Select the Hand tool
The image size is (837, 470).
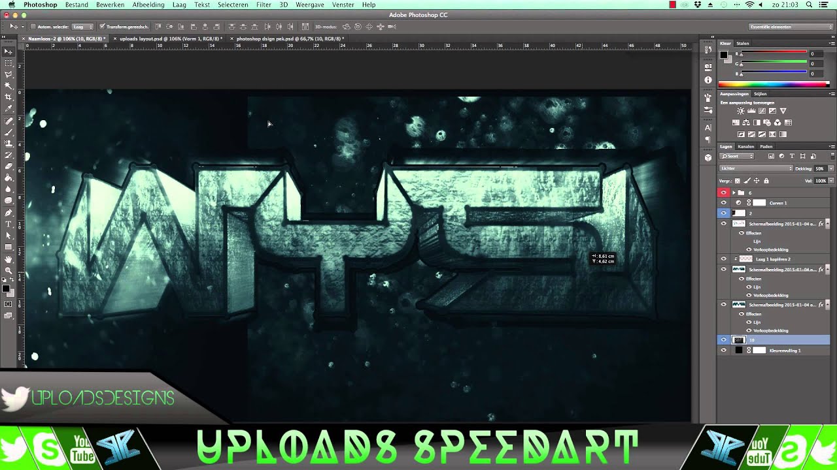(9, 259)
